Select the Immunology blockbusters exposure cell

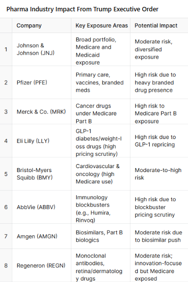click(x=100, y=207)
